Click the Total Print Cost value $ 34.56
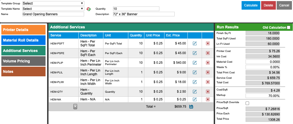The width and height of the screenshot is (293, 124). tap(263, 73)
